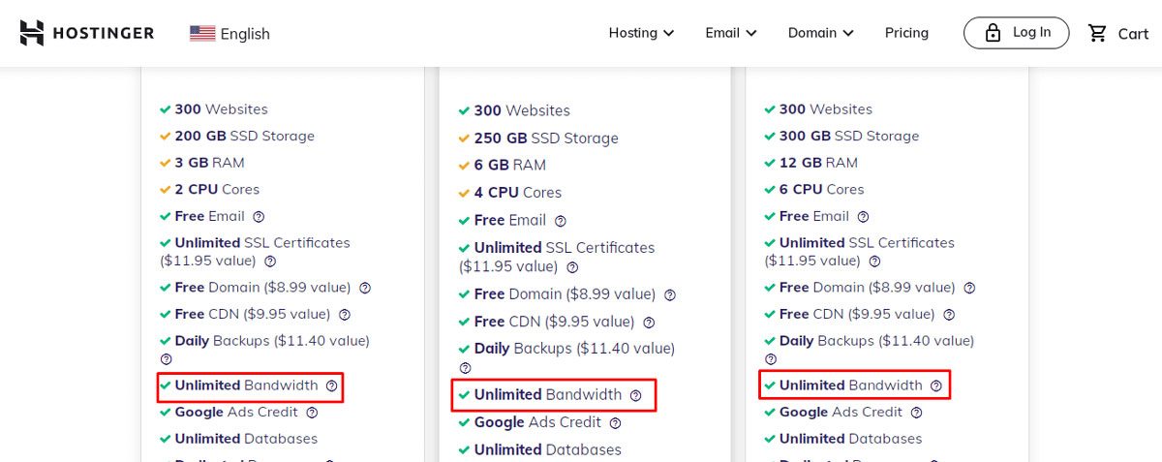Select '300 Websites' in third plan
This screenshot has width=1162, height=462.
pyautogui.click(x=825, y=109)
